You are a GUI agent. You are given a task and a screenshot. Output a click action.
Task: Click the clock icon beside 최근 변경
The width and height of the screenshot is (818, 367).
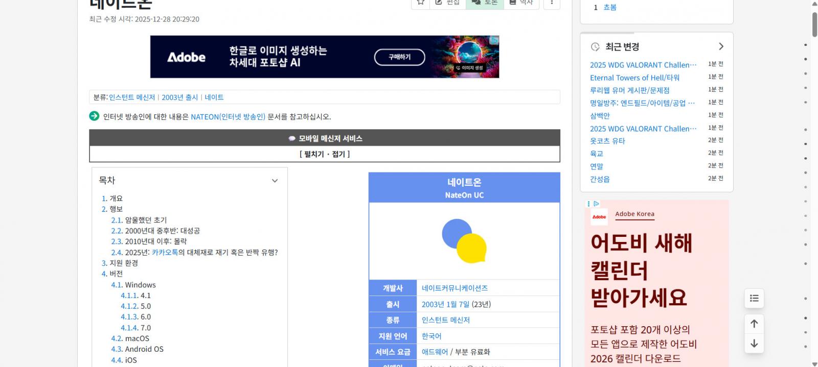pos(595,47)
